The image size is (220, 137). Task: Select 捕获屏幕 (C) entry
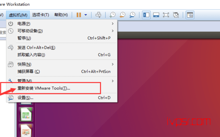(62, 71)
